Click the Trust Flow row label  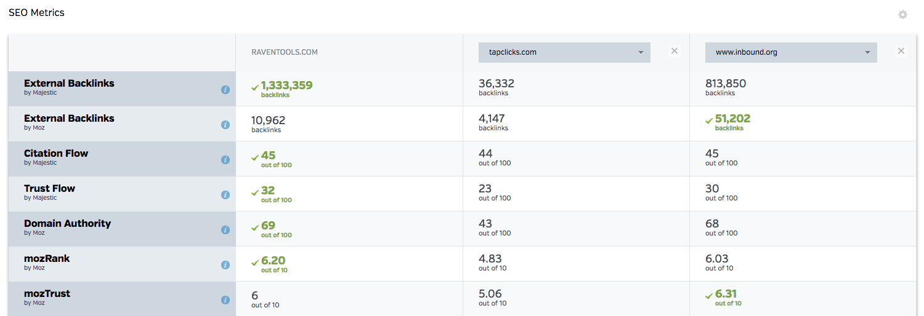coord(49,189)
